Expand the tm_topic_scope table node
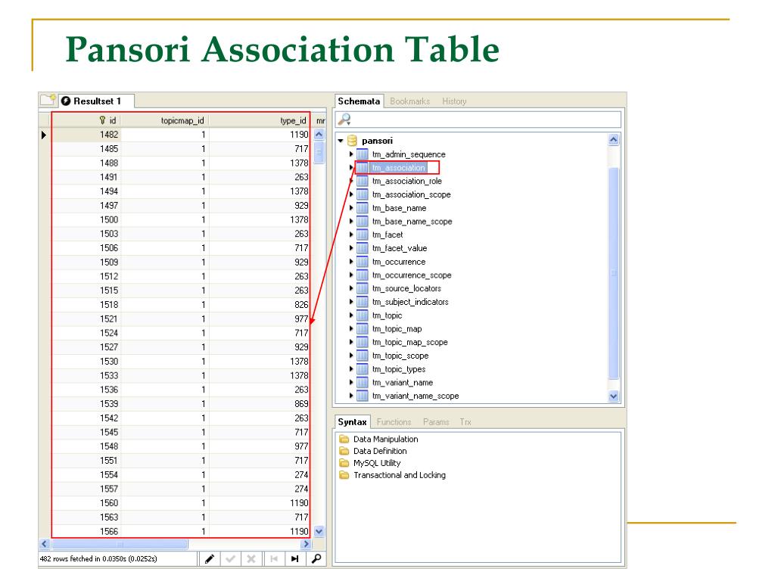 coord(351,356)
